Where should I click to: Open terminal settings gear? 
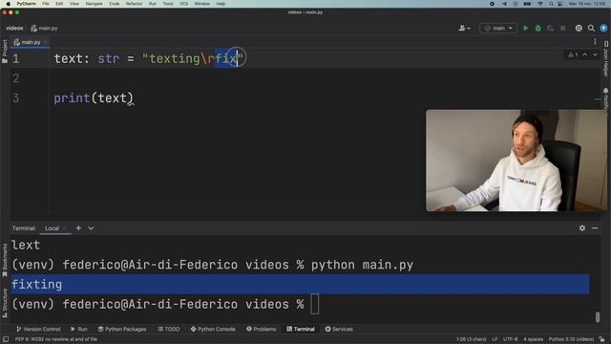point(582,228)
